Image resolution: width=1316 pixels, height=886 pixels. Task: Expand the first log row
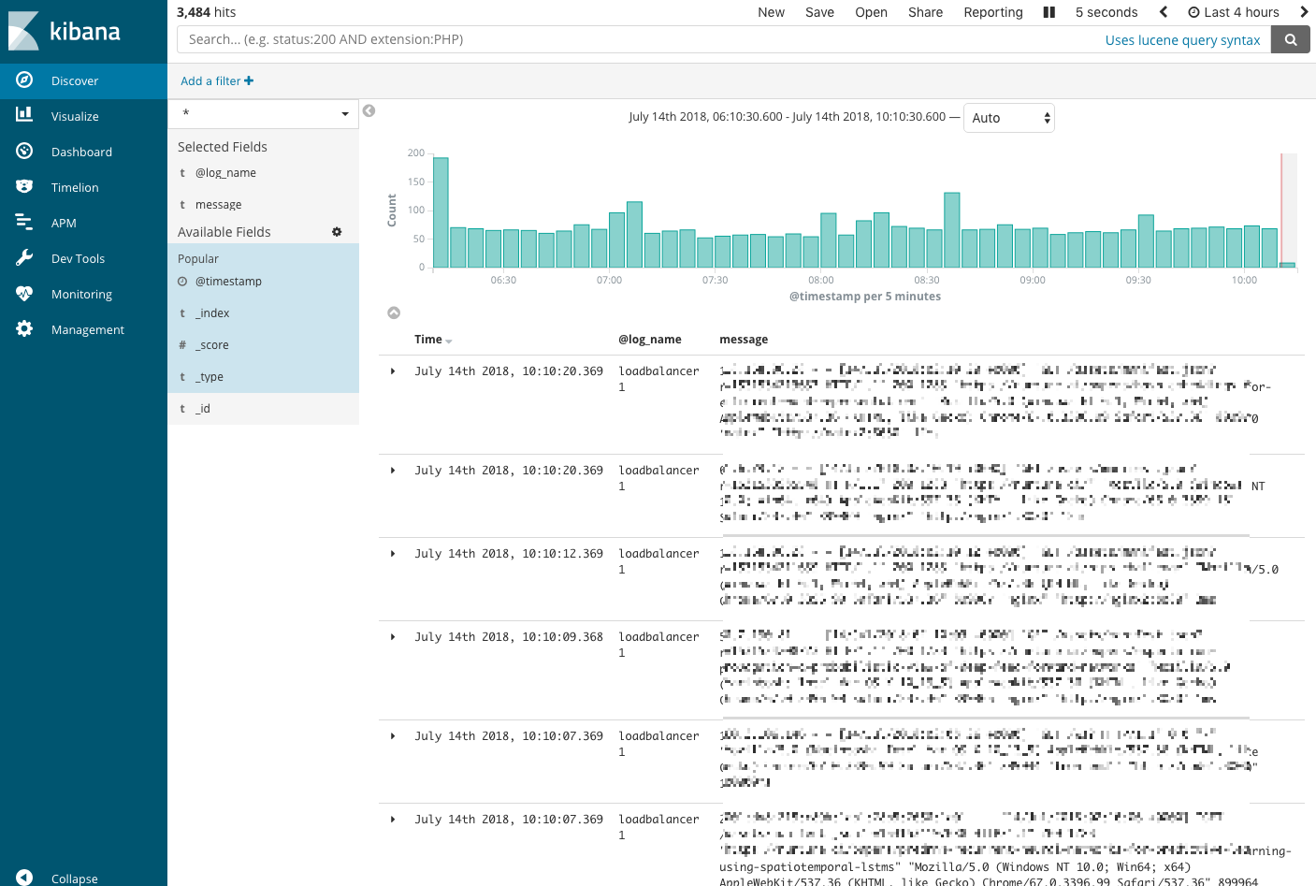click(393, 371)
